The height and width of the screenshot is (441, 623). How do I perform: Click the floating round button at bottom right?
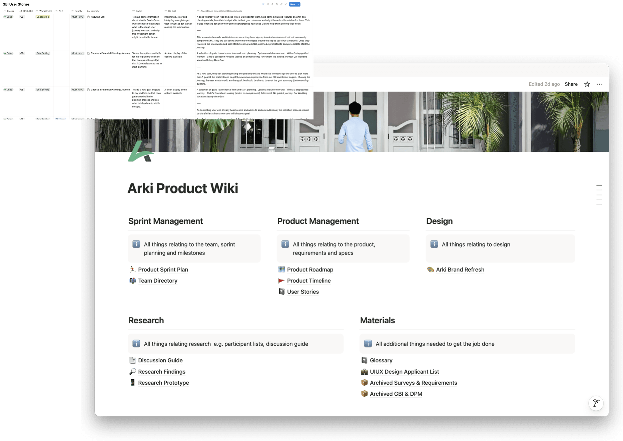(x=596, y=403)
